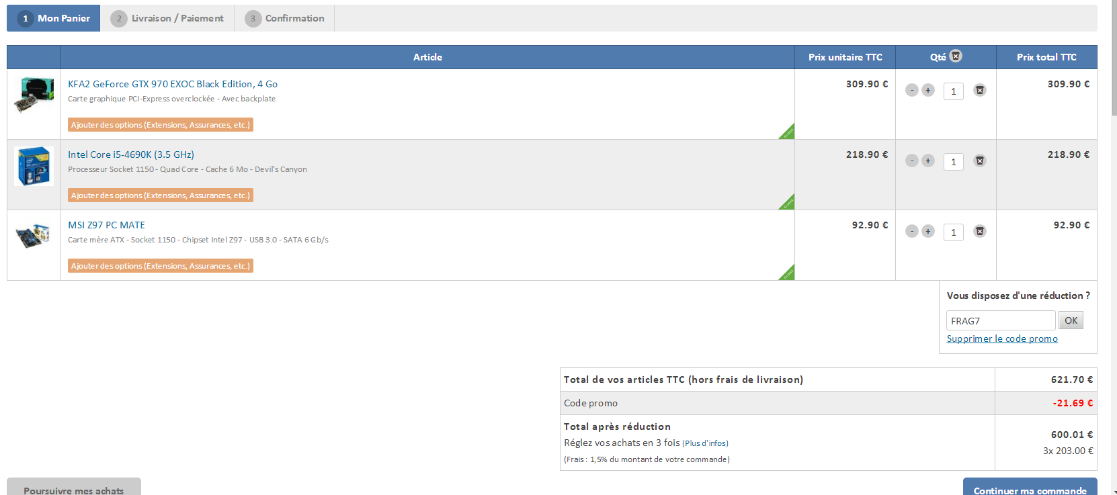Click quantity field for MSI Z97 PC MATE

pyautogui.click(x=954, y=232)
